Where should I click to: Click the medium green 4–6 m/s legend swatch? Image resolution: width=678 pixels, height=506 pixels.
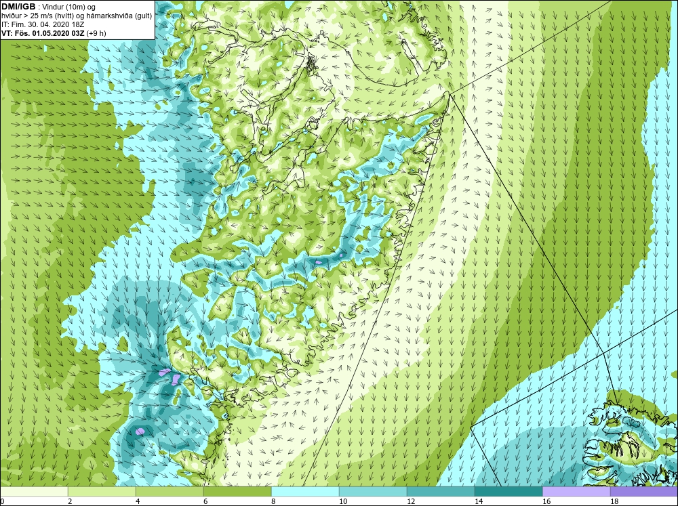[x=169, y=492]
